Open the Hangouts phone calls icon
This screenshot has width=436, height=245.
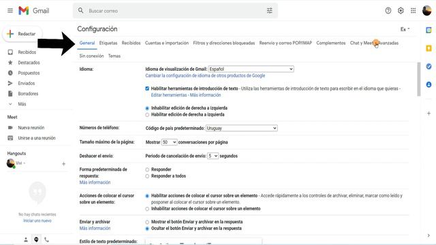tap(46, 240)
